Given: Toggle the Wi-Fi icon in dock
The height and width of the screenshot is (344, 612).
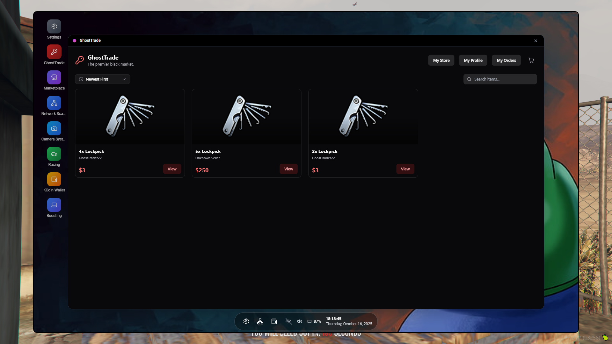Looking at the screenshot, I should coord(288,321).
